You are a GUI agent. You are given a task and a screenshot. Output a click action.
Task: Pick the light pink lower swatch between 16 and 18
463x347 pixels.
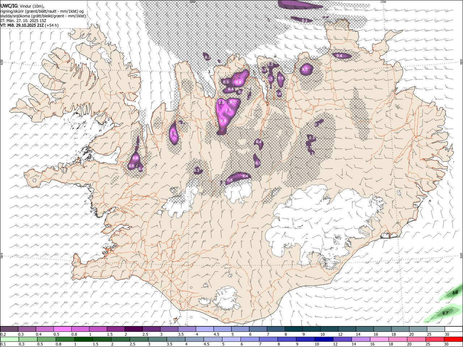click(379, 339)
